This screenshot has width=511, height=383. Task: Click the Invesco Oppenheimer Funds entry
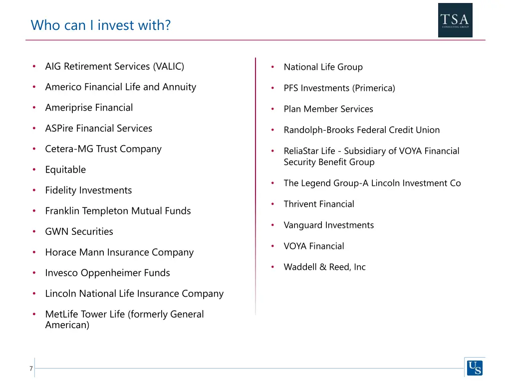click(x=108, y=273)
